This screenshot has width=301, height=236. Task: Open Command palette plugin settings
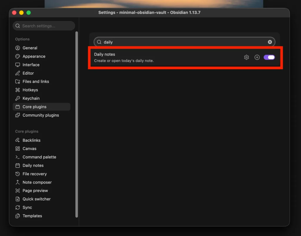(41, 157)
